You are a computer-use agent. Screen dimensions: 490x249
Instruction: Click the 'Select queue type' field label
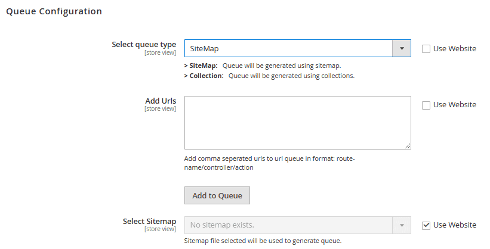144,45
